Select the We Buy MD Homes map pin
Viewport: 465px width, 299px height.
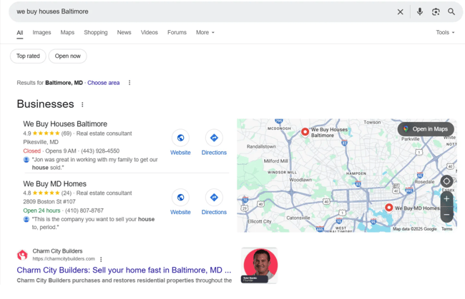point(388,208)
